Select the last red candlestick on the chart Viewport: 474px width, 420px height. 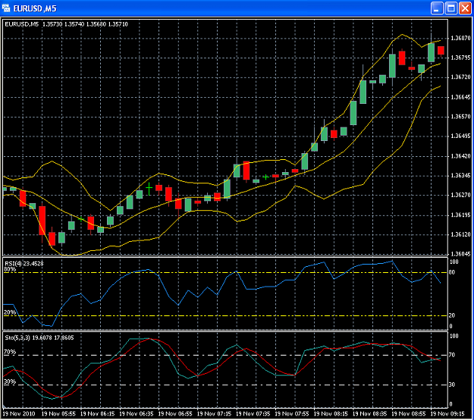coord(441,51)
